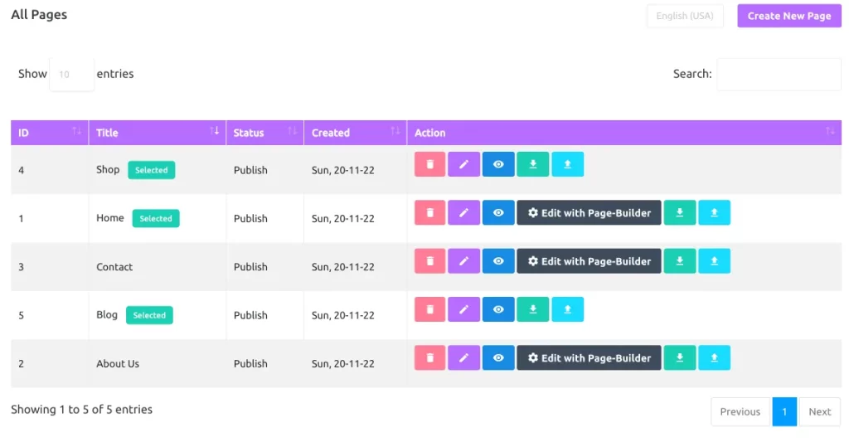Download the Blog page with green icon
The width and height of the screenshot is (849, 442).
[532, 309]
